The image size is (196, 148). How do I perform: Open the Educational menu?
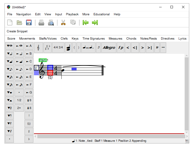tap(102, 14)
